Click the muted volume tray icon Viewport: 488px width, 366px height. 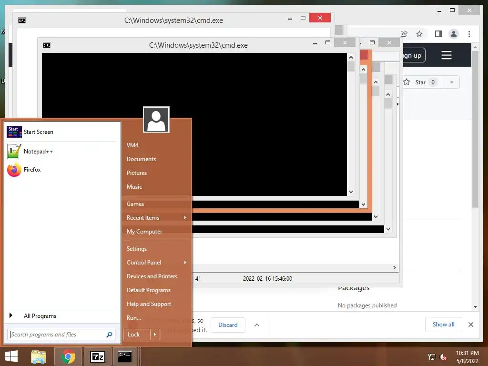(443, 357)
